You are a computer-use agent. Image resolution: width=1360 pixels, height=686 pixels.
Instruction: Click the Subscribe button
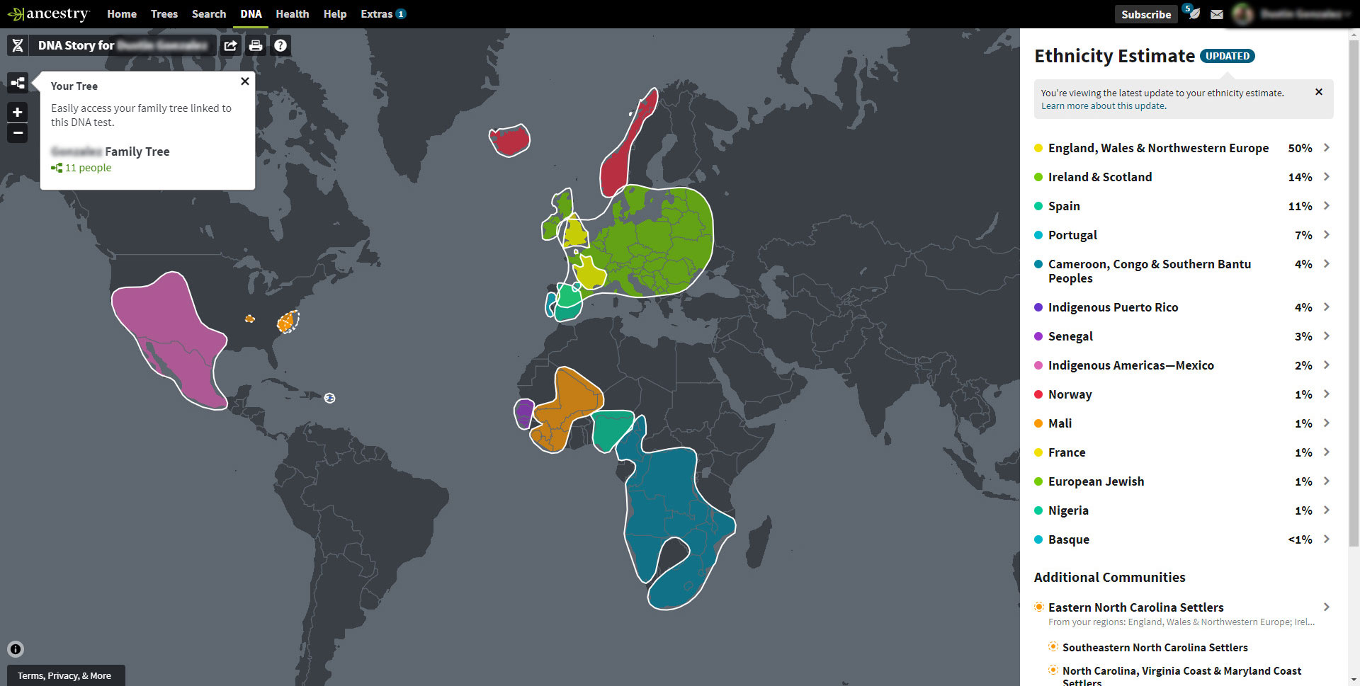coord(1145,14)
